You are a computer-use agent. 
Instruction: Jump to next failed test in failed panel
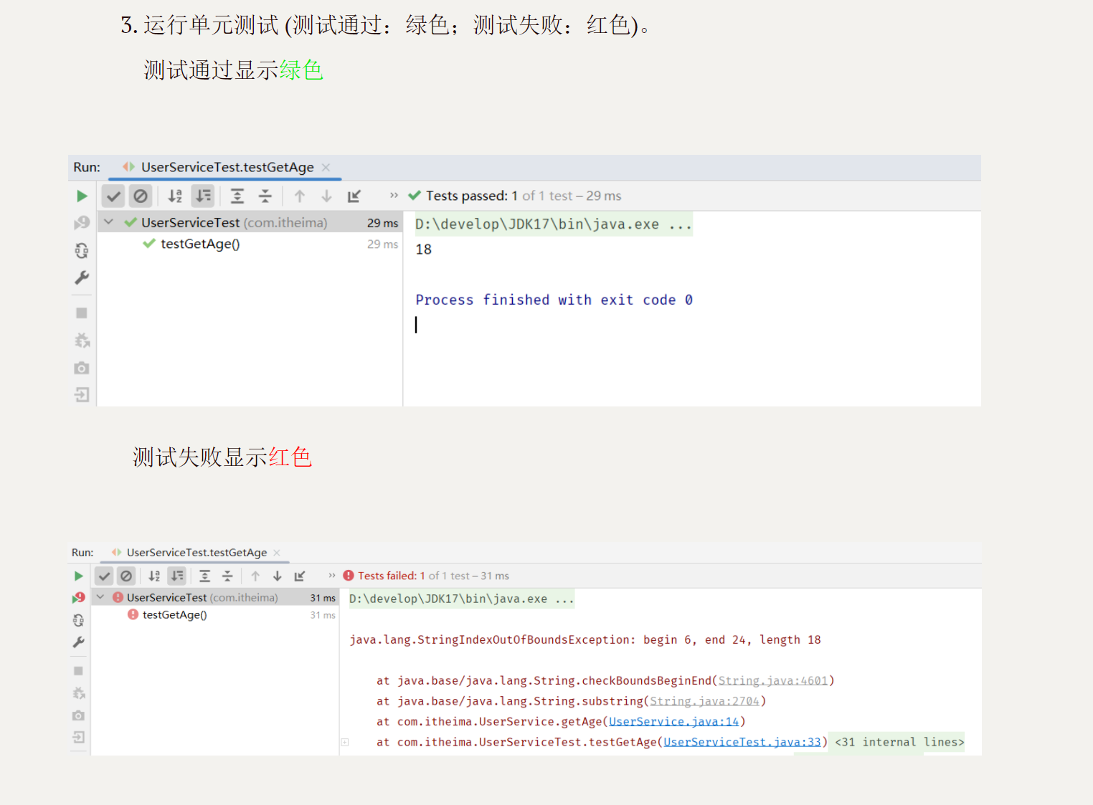(278, 576)
